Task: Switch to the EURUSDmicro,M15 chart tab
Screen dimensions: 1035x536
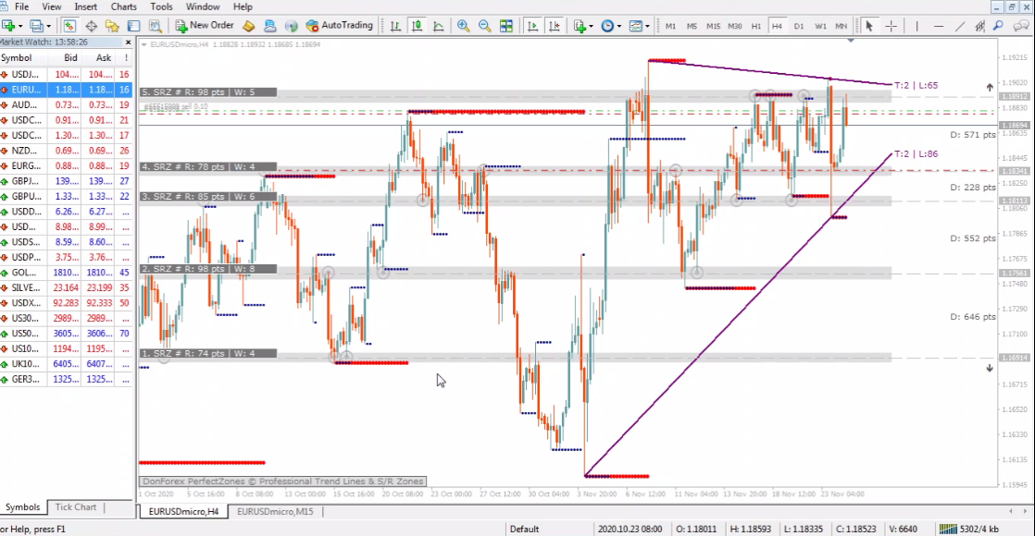Action: pos(276,511)
